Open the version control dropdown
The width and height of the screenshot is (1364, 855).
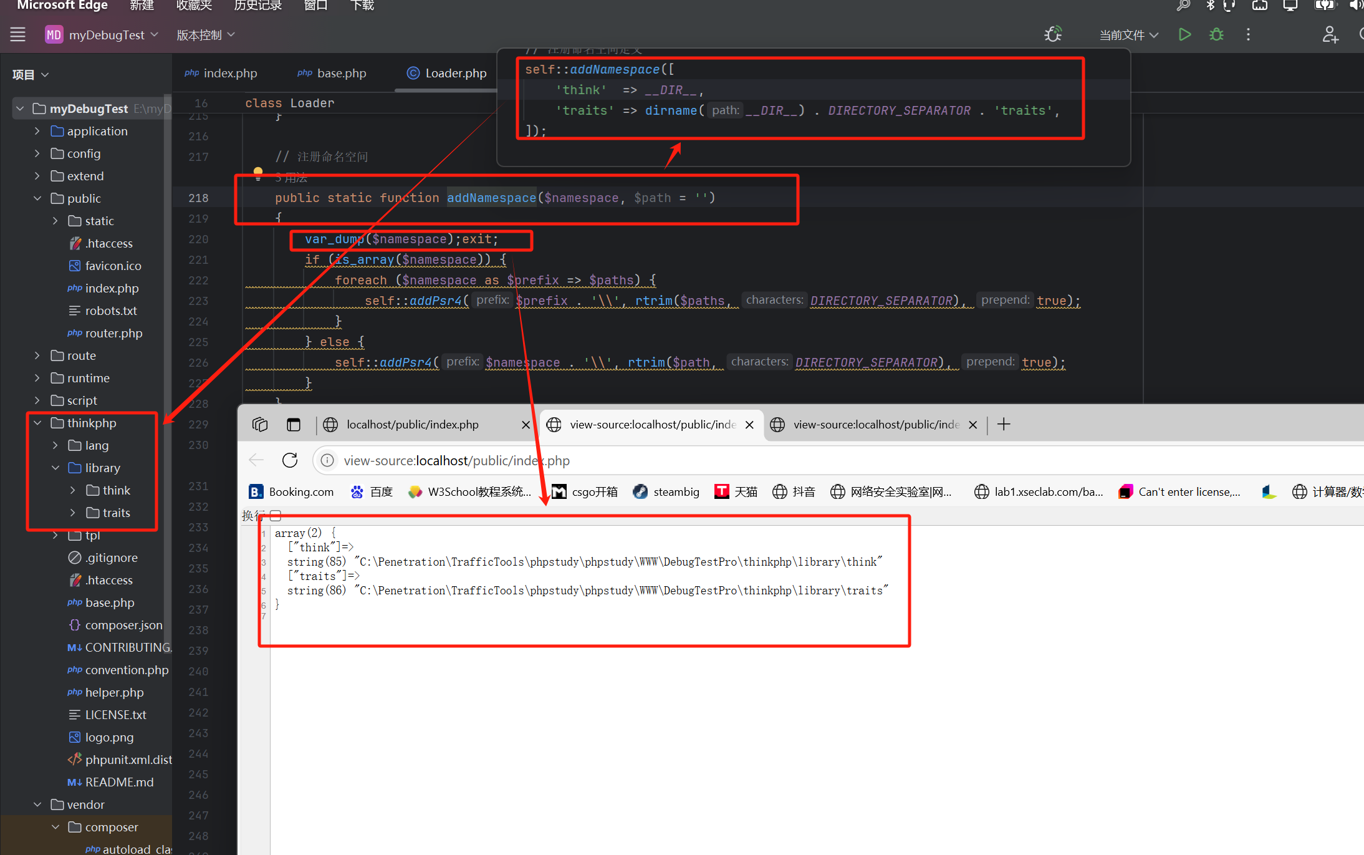205,35
